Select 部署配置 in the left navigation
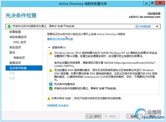Screen dimensions: 166x122 [x=15, y=32]
